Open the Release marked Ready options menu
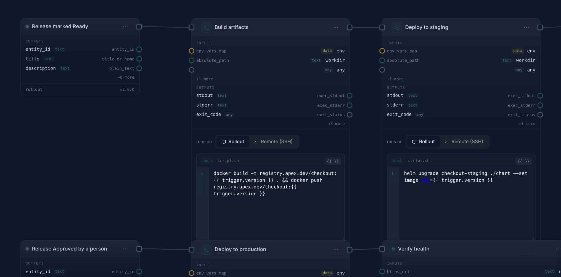 pyautogui.click(x=125, y=27)
